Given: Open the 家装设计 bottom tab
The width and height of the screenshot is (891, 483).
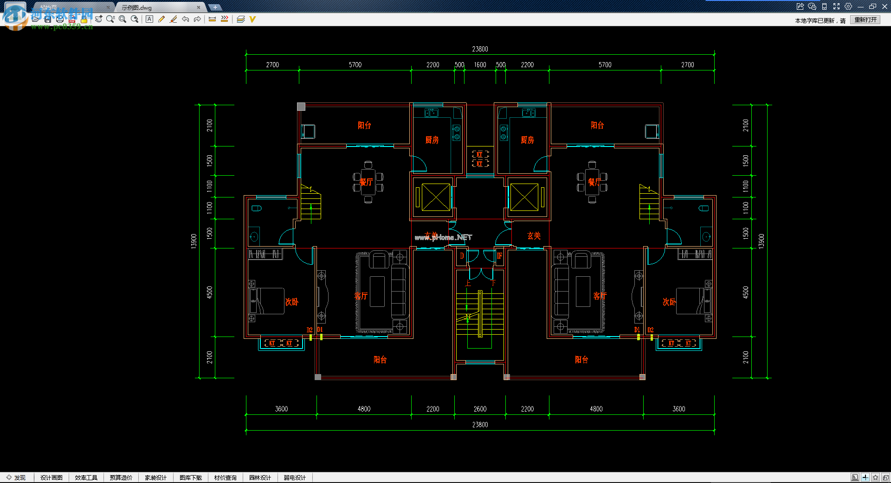Looking at the screenshot, I should [x=156, y=477].
